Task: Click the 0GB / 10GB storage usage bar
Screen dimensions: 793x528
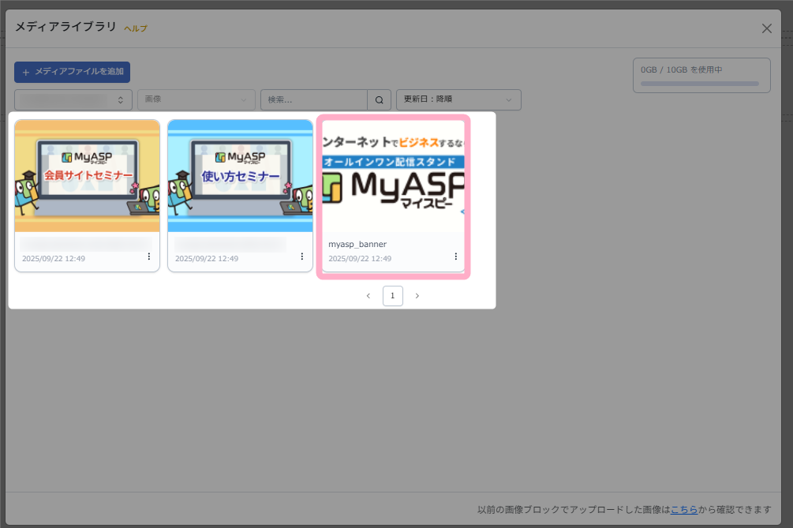Action: click(x=701, y=82)
